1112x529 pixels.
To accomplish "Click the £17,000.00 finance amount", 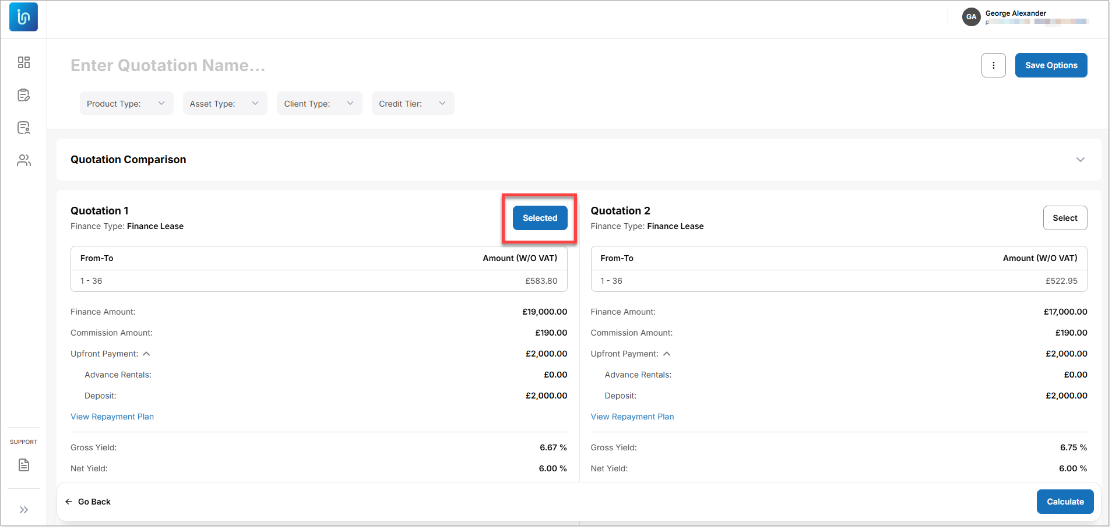I will (x=1065, y=312).
